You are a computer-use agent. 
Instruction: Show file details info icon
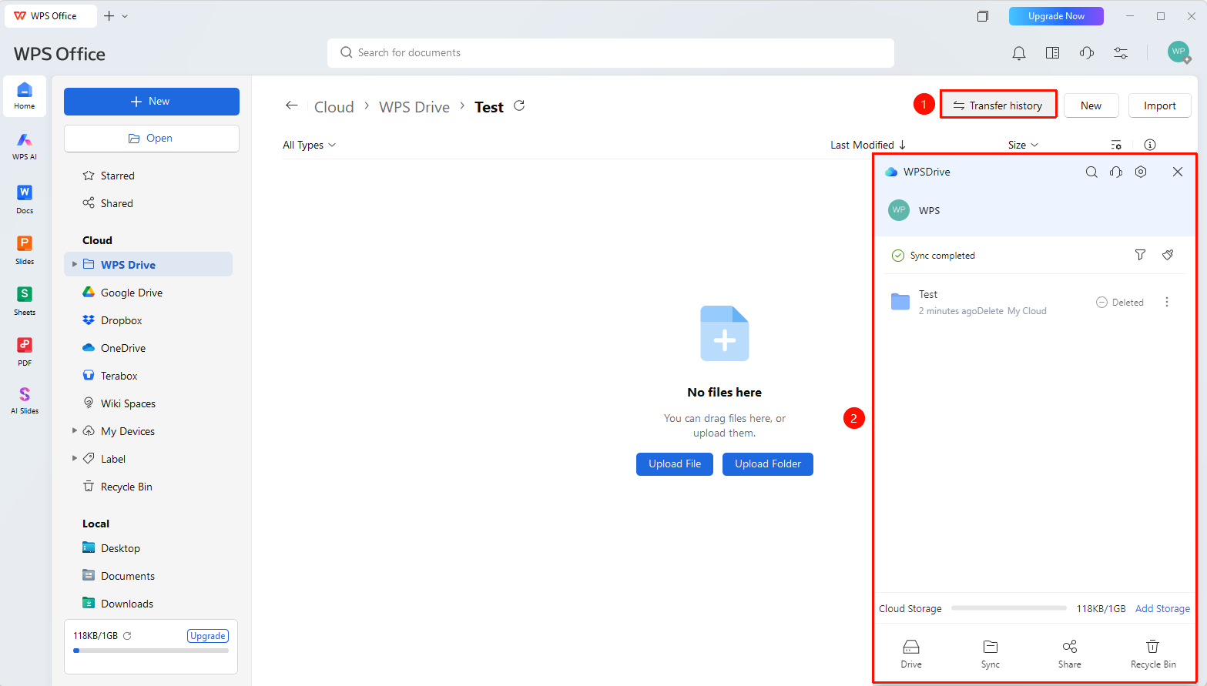tap(1150, 145)
